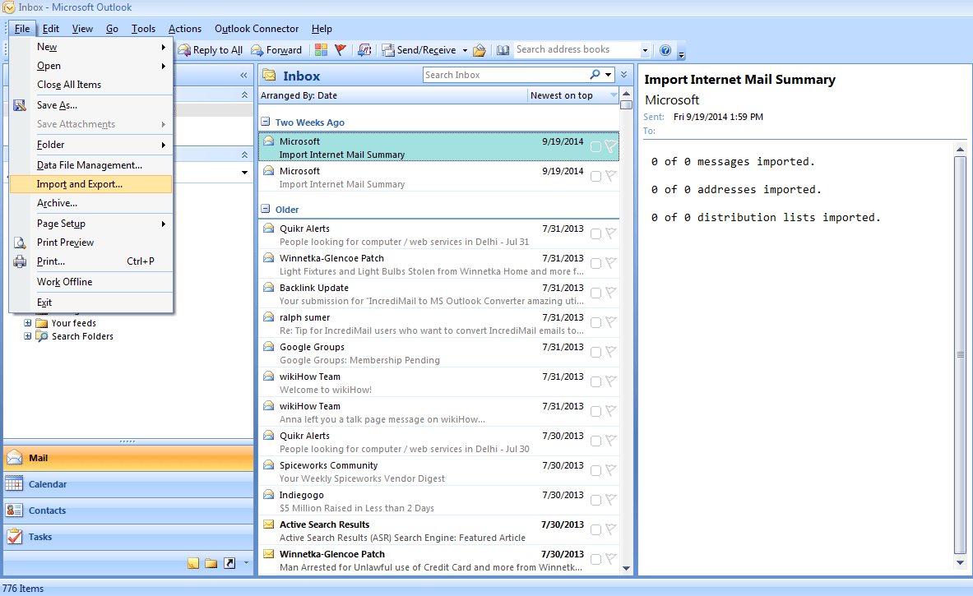Switch to the Calendar pane
Image resolution: width=973 pixels, height=596 pixels.
click(128, 484)
